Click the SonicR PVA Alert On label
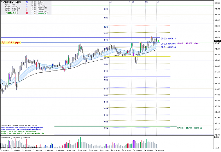This screenshot has height=152, width=221. point(15,137)
